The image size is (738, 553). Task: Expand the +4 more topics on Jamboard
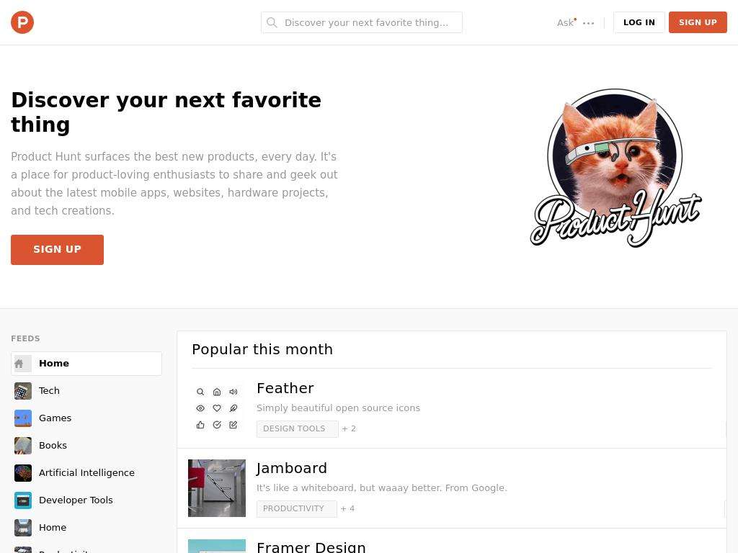point(347,509)
